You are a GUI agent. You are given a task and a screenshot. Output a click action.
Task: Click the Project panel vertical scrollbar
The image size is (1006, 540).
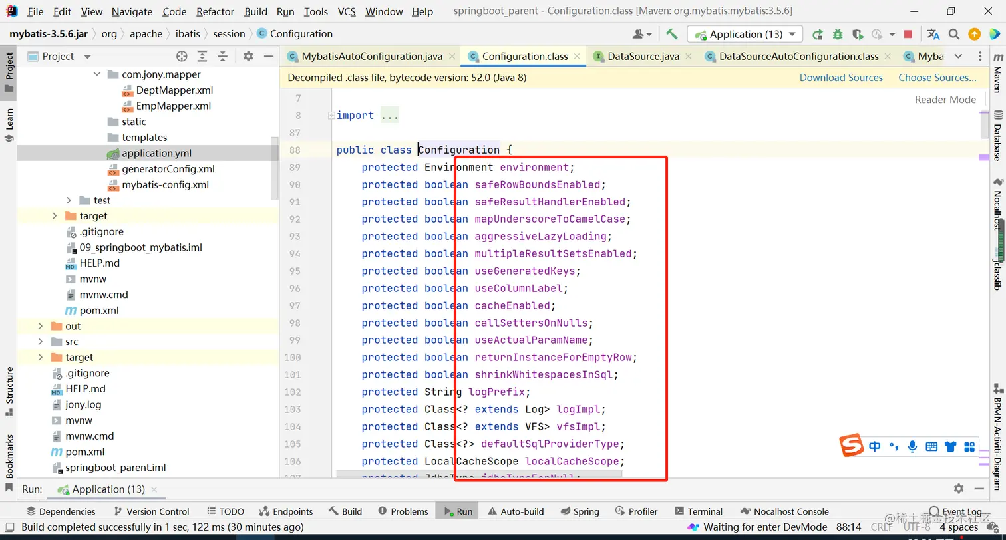coord(275,168)
